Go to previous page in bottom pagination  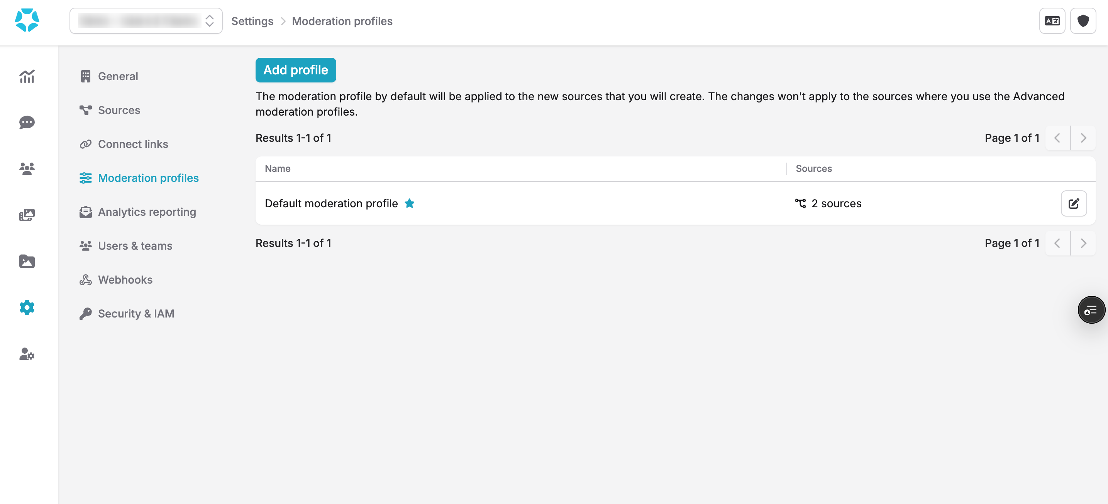[1057, 243]
